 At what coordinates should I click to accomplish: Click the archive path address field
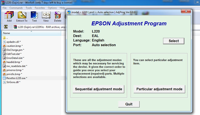click(x=40, y=27)
